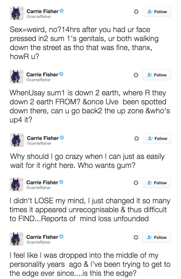Open Carrie Fisher name link in the first tweet
181x279 pixels.
coord(43,11)
